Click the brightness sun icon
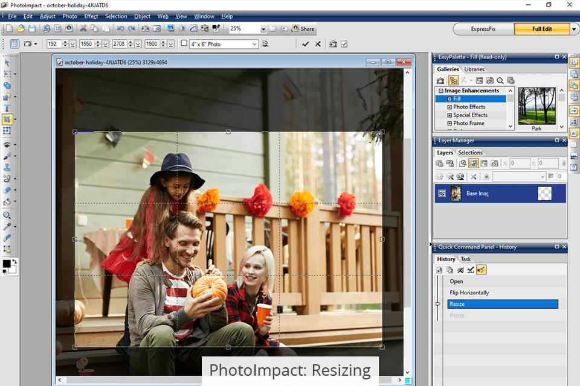The image size is (580, 386). [182, 28]
